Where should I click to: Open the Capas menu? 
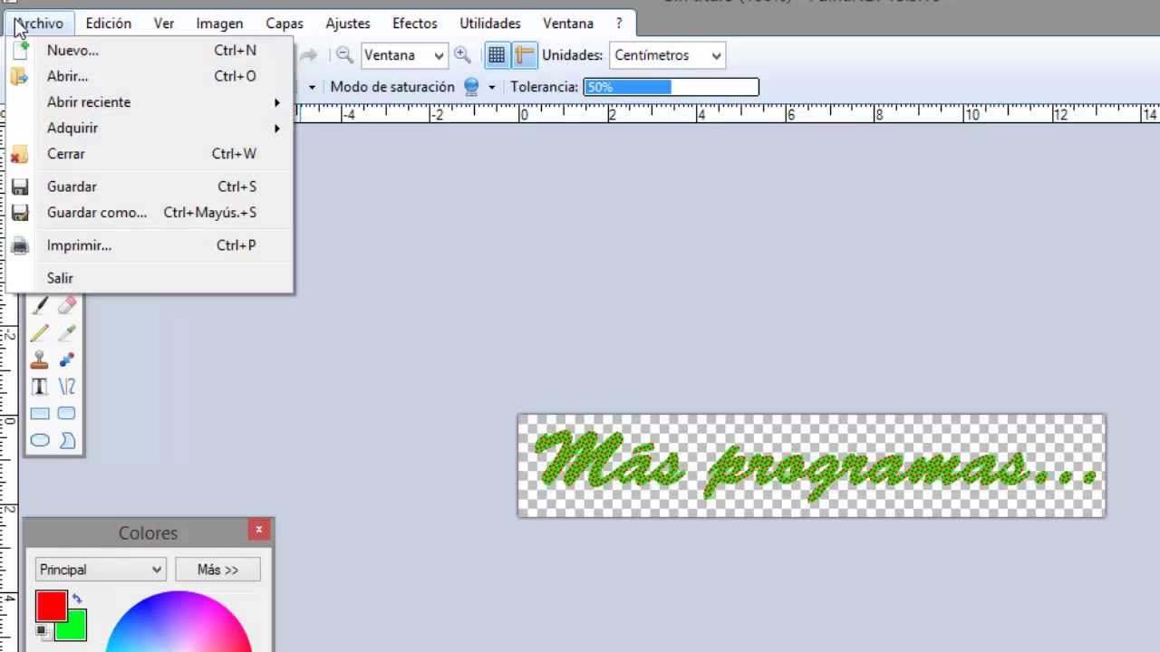click(285, 24)
